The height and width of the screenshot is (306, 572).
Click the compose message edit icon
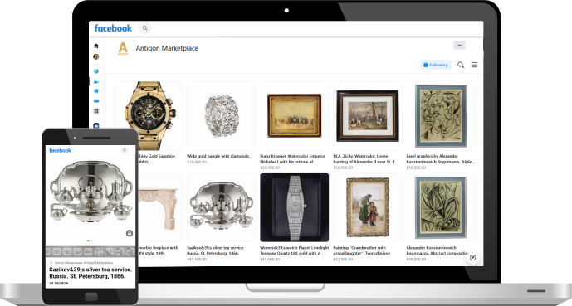tap(472, 258)
